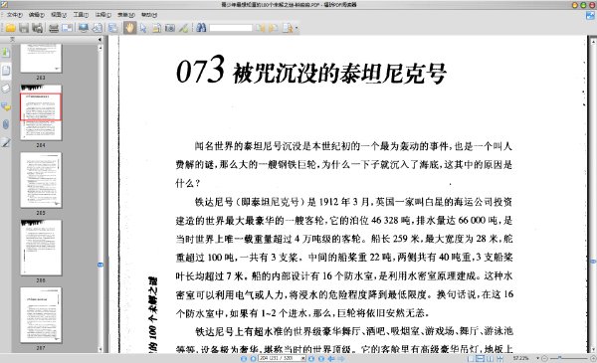597x363 pixels.
Task: Click the Save As toolbar icon
Action: tap(38, 28)
